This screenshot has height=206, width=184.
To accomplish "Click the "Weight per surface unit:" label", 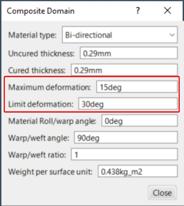I will pyautogui.click(x=50, y=172).
